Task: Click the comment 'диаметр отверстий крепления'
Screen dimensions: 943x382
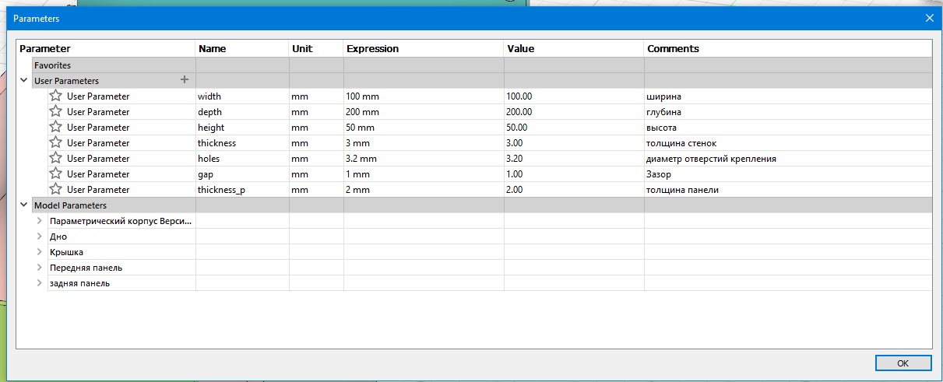Action: [x=712, y=159]
